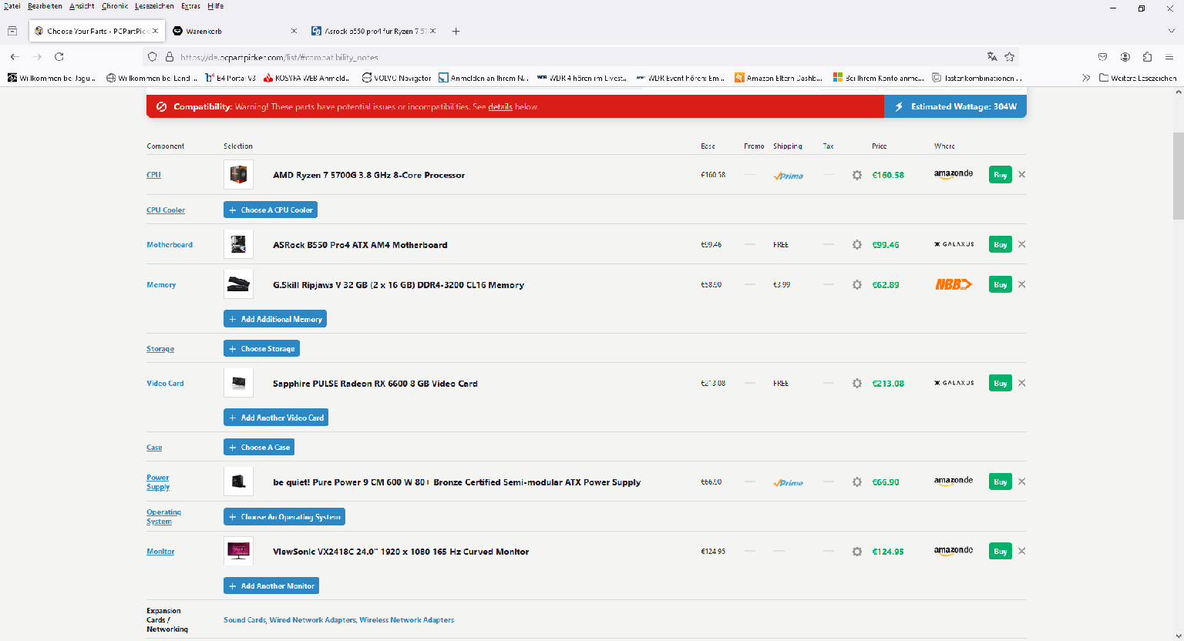Remove the Sapphire PULSE RX 6600 card

[x=1021, y=383]
